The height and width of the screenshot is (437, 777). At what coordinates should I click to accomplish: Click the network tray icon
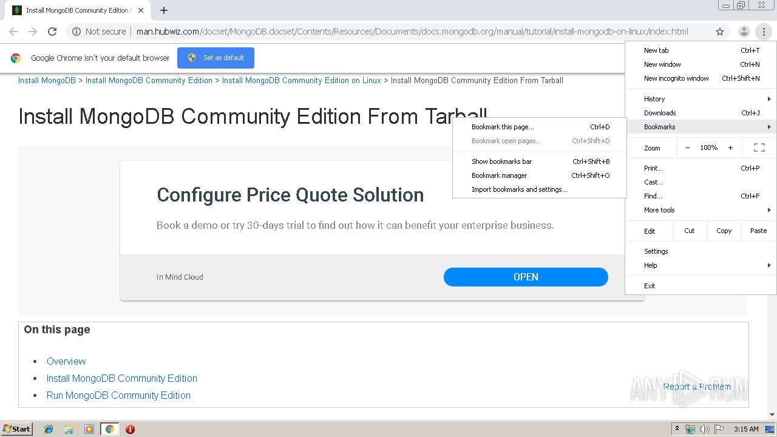(690, 429)
